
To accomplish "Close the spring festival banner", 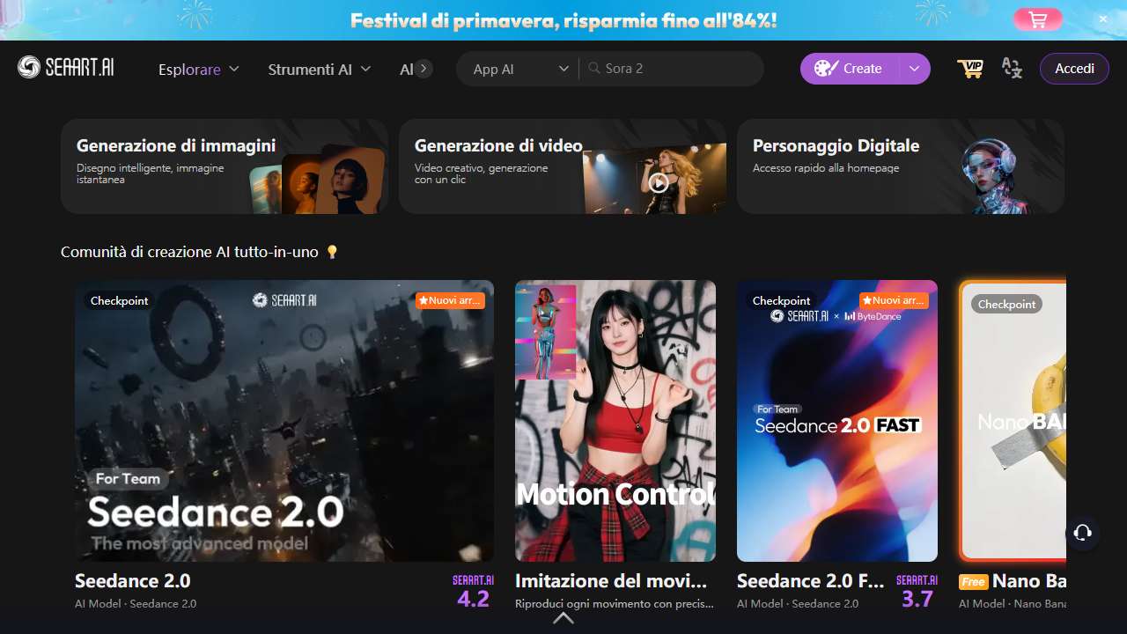I will click(x=1103, y=19).
